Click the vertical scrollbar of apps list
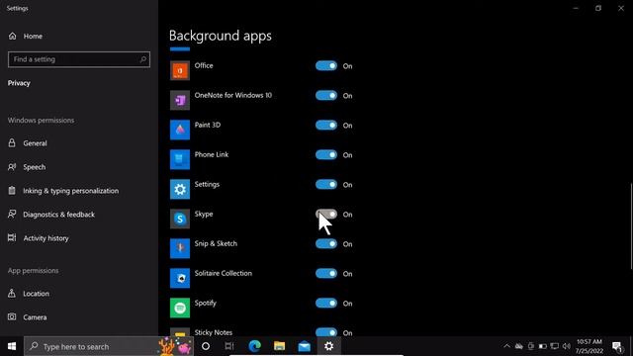633x356 pixels. 631,226
